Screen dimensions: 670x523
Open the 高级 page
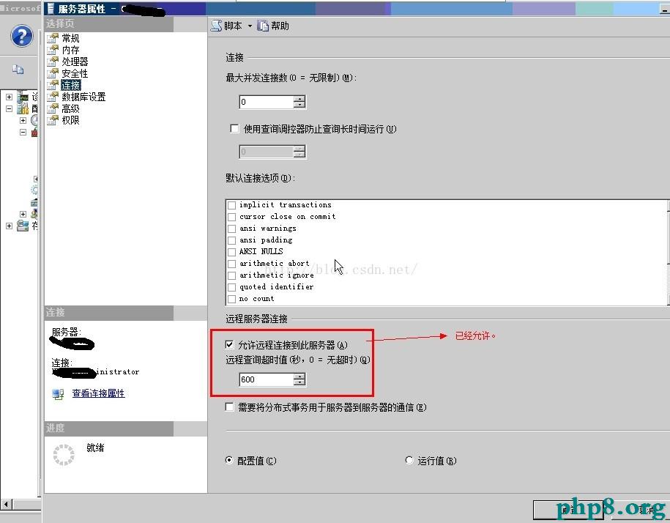tap(70, 108)
